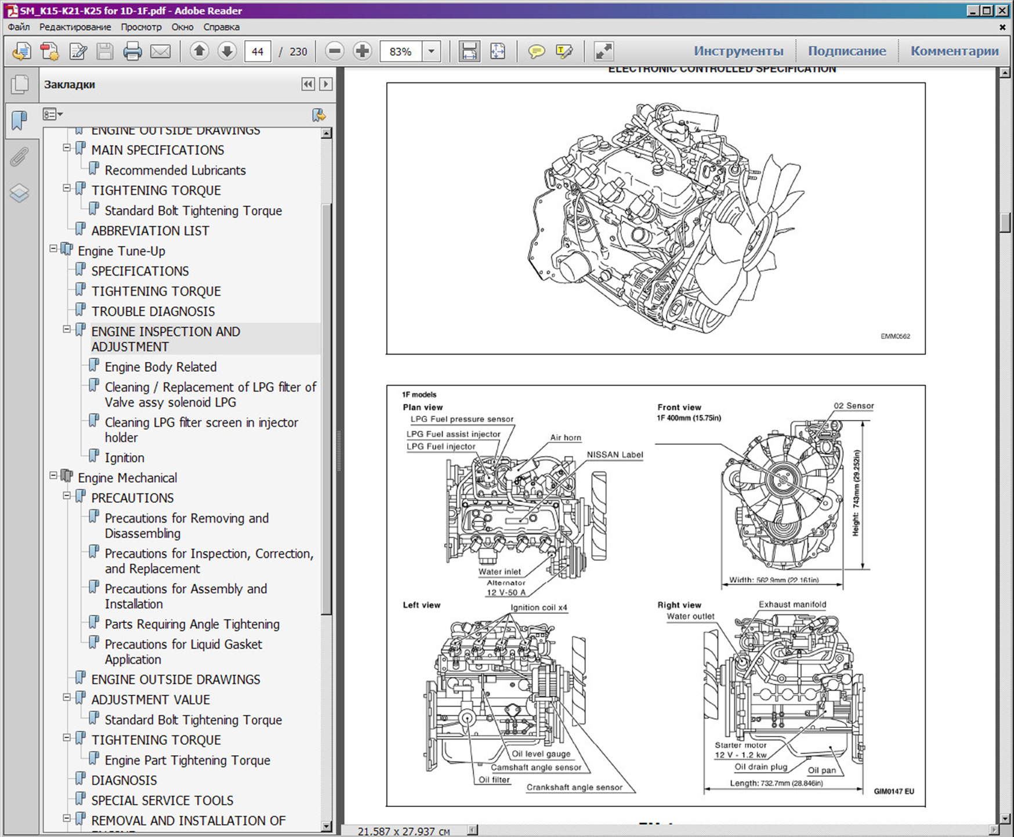Toggle the page thumbnails panel
This screenshot has height=837, width=1014.
click(19, 85)
